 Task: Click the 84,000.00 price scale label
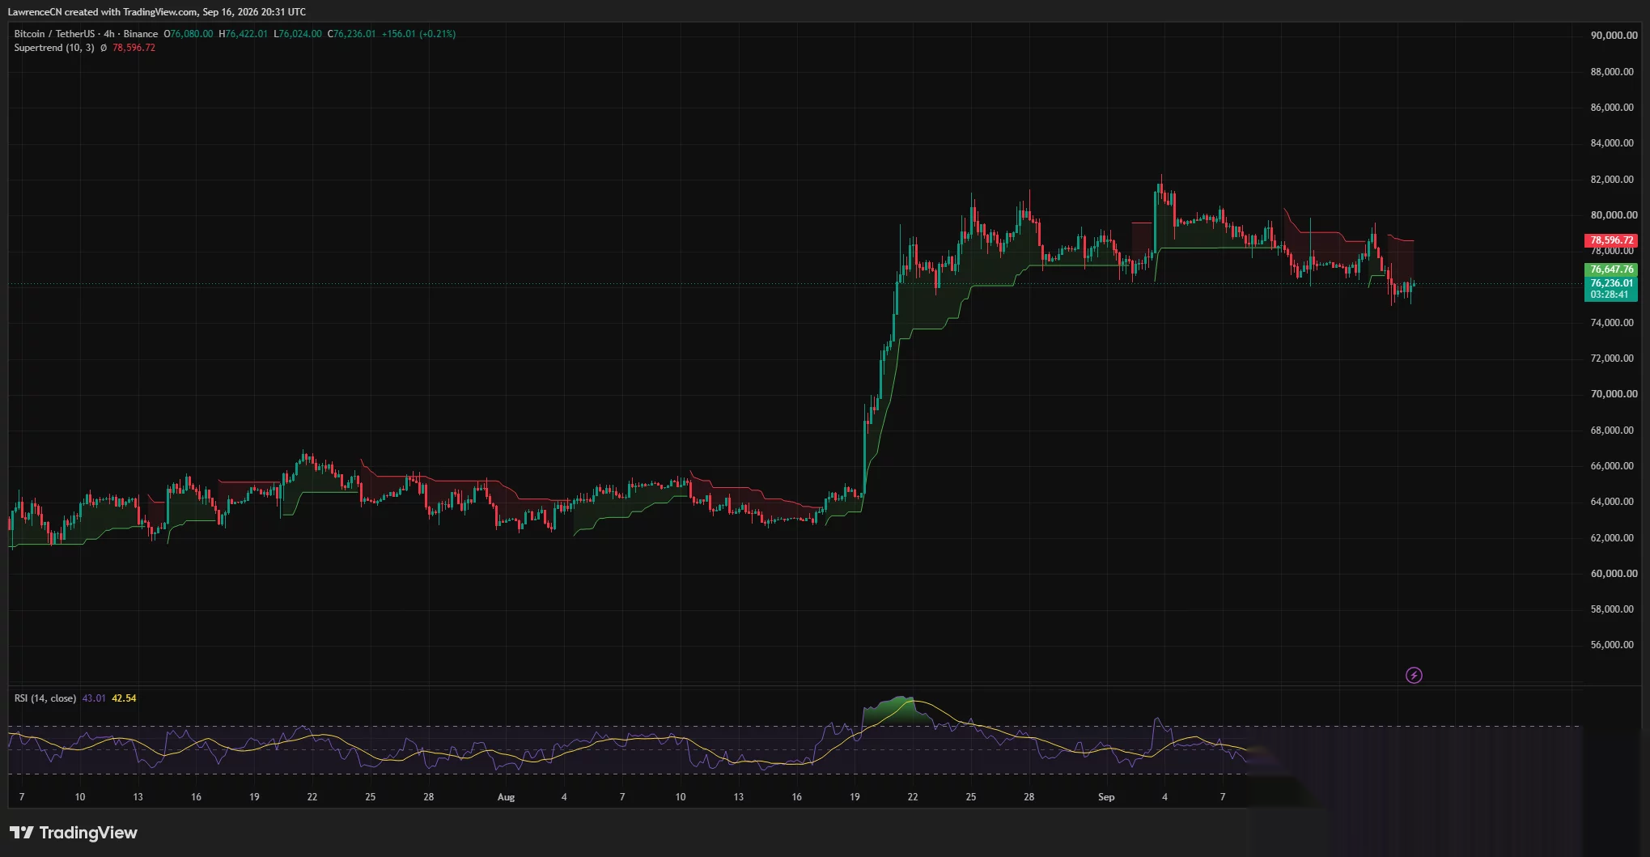1614,143
